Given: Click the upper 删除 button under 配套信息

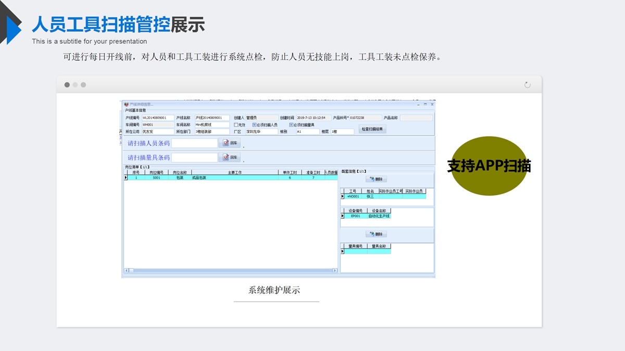Looking at the screenshot, I should click(376, 179).
